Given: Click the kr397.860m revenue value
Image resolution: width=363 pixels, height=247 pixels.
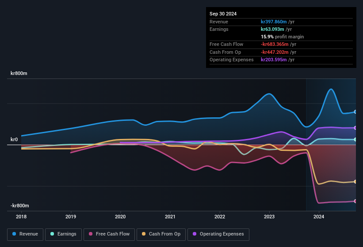Looking at the screenshot, I should coord(274,22).
